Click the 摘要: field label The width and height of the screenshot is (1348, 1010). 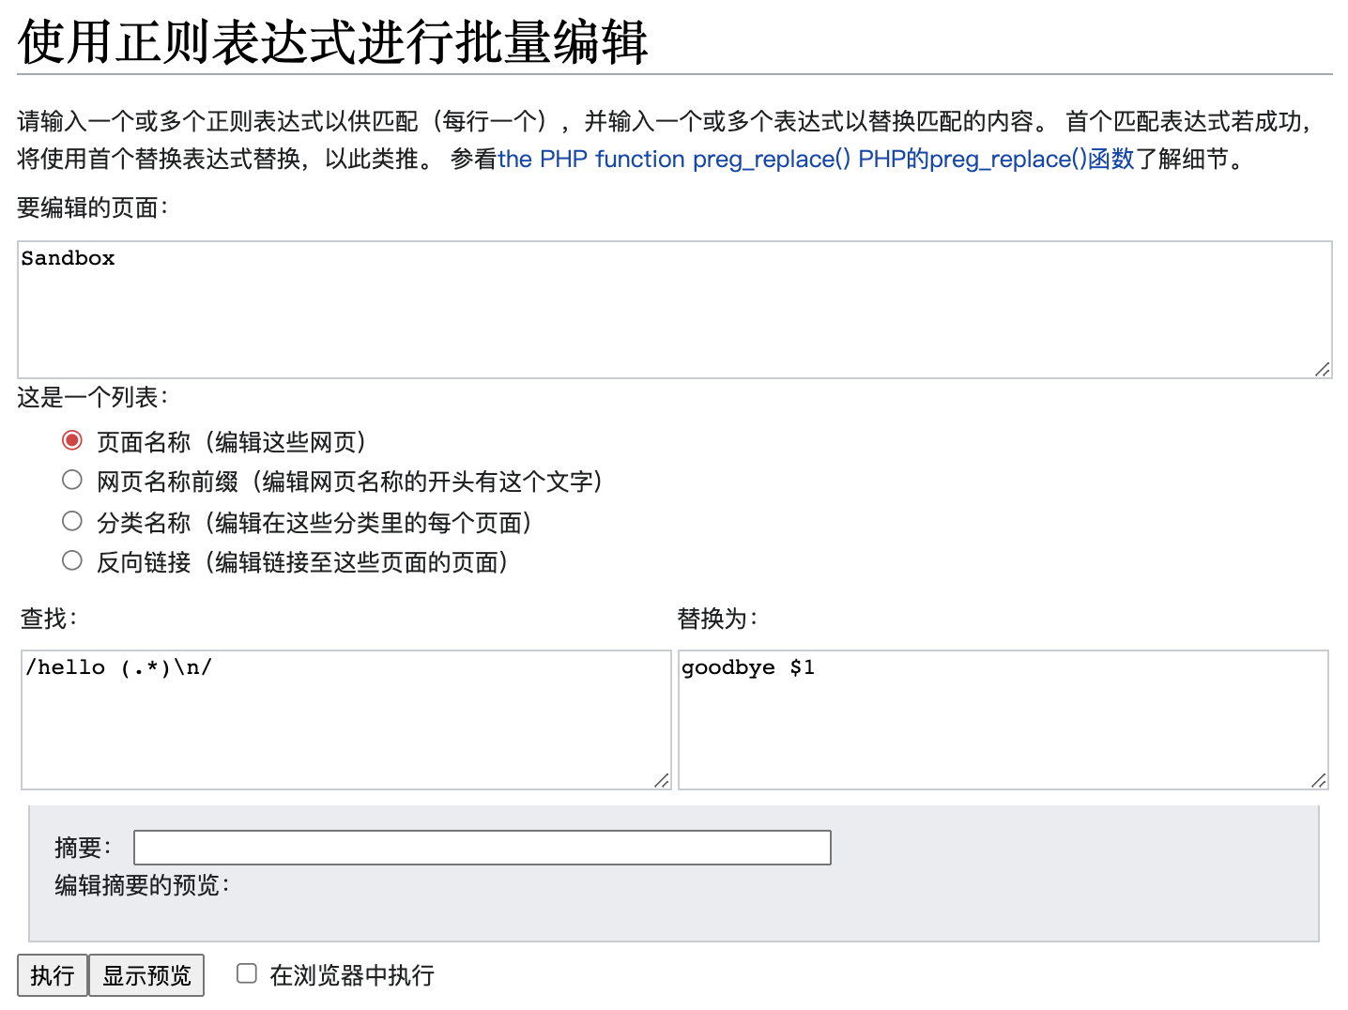point(83,848)
